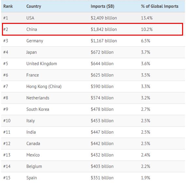Select the India country cell

coord(31,132)
